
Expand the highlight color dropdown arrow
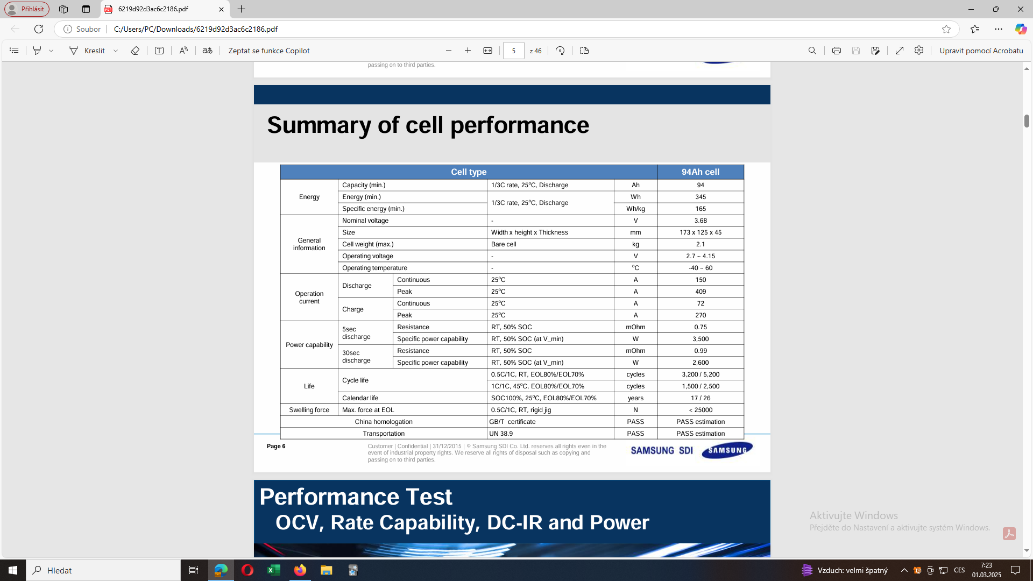point(51,51)
